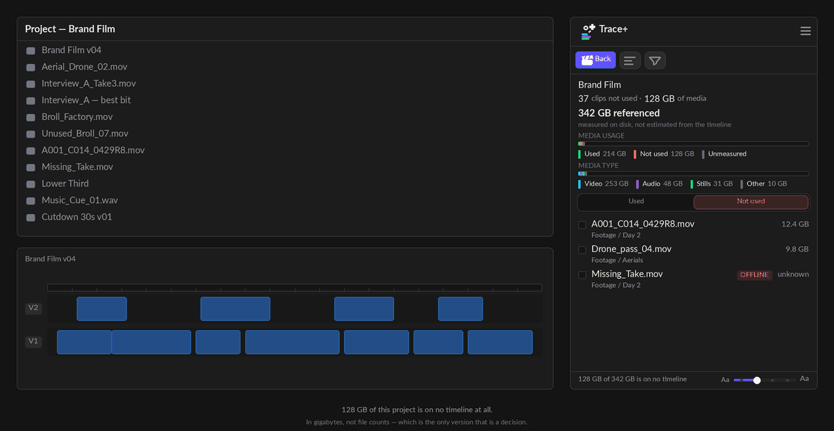Go back using the Back button
834x431 pixels.
(x=596, y=60)
